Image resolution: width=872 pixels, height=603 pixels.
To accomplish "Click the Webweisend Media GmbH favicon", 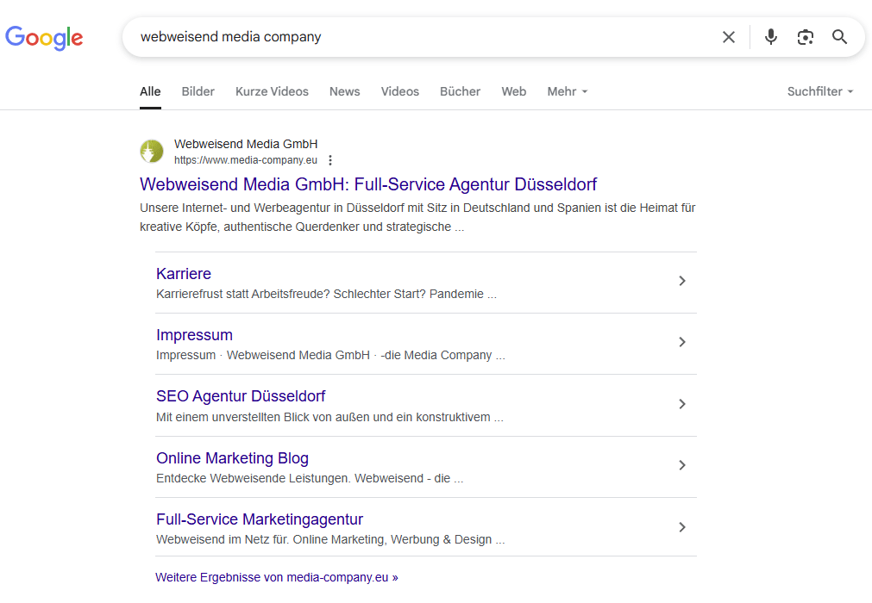I will click(152, 151).
